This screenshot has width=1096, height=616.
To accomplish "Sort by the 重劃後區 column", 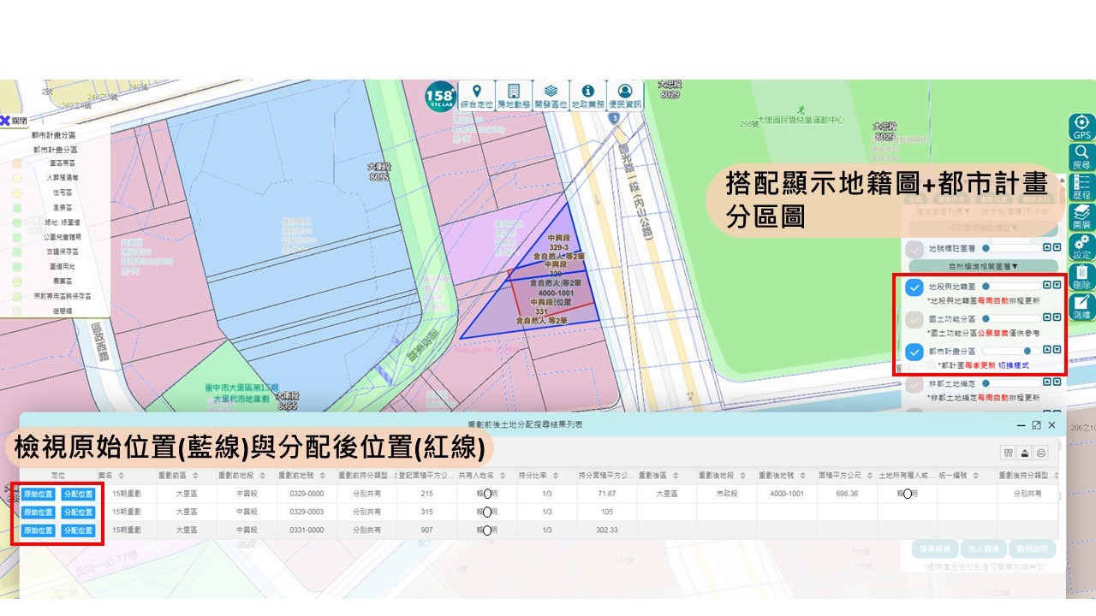I will 666,476.
